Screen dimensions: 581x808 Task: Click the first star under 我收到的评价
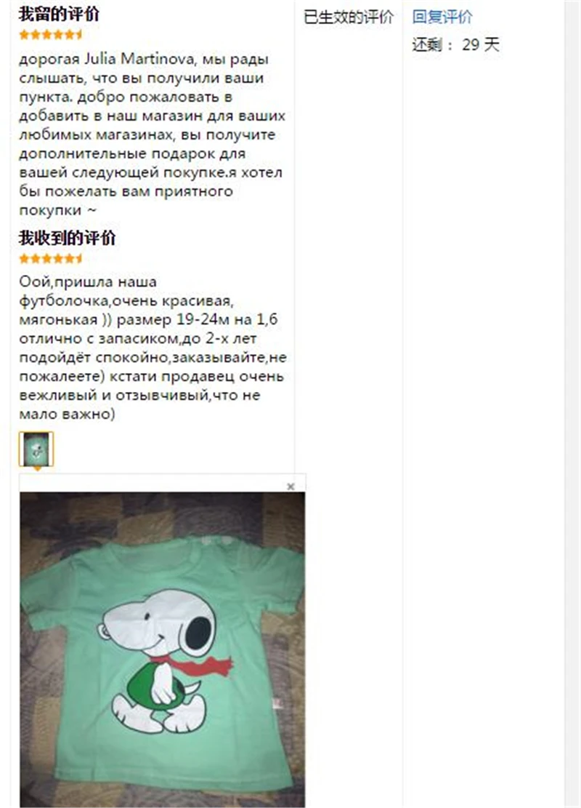pos(24,259)
